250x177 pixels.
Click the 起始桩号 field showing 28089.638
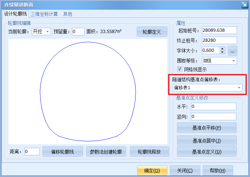(x=220, y=30)
